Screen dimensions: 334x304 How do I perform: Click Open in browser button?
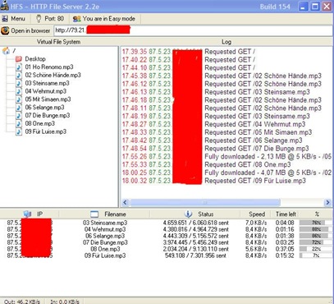coord(25,30)
